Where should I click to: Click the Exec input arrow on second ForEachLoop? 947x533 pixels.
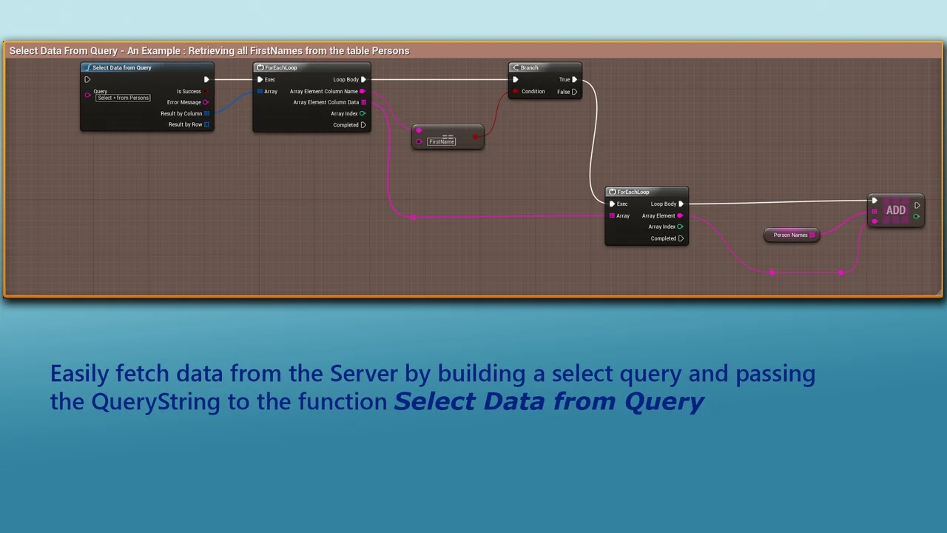click(x=613, y=204)
